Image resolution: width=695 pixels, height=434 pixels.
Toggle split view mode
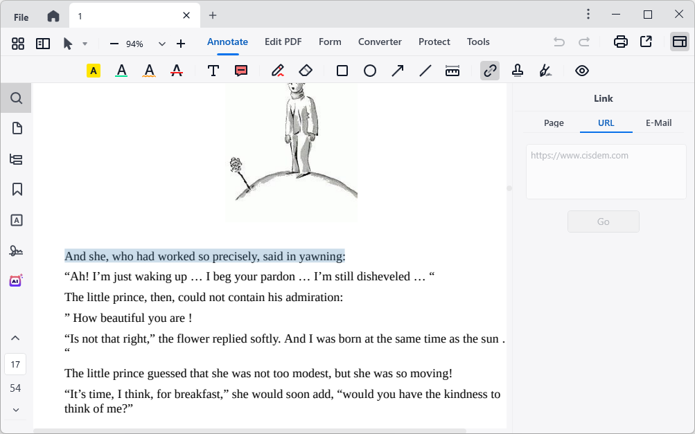(x=42, y=43)
